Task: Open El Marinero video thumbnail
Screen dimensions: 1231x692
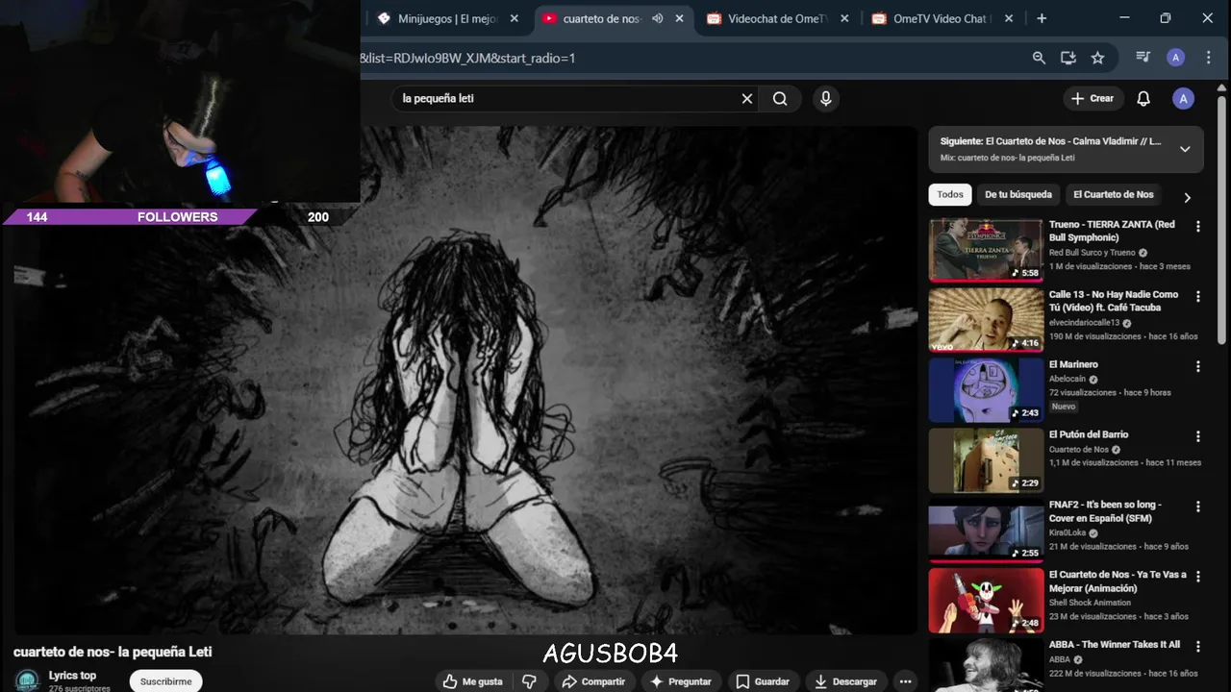Action: click(986, 390)
